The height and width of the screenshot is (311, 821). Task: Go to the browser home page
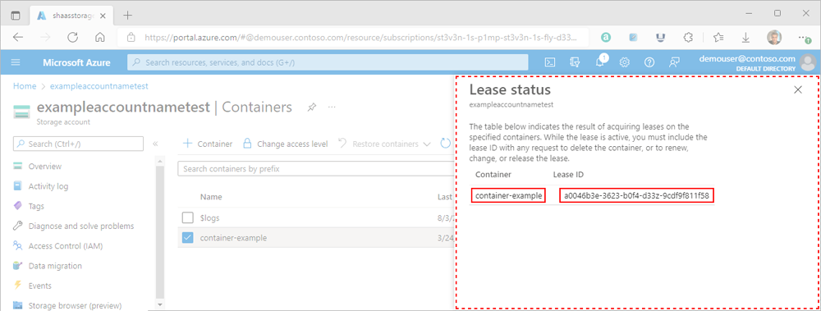coord(100,38)
